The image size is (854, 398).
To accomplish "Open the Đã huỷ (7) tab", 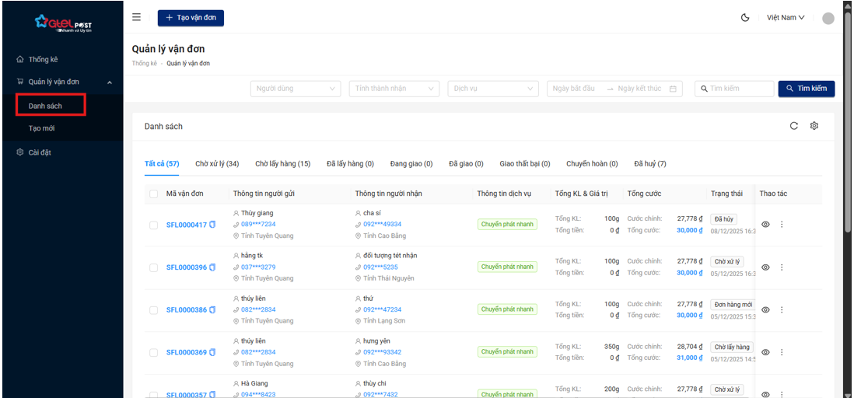I will [x=649, y=164].
